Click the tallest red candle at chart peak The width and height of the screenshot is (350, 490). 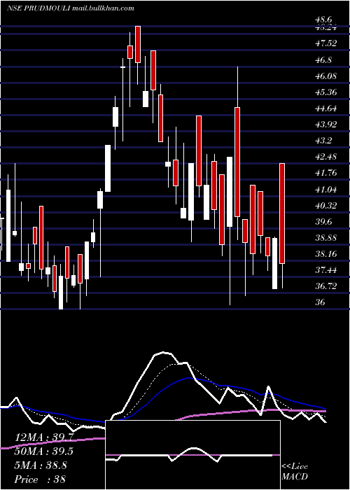pyautogui.click(x=138, y=44)
